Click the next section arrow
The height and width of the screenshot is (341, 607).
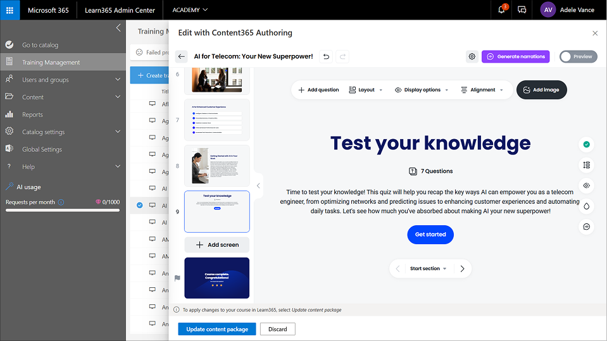[462, 268]
